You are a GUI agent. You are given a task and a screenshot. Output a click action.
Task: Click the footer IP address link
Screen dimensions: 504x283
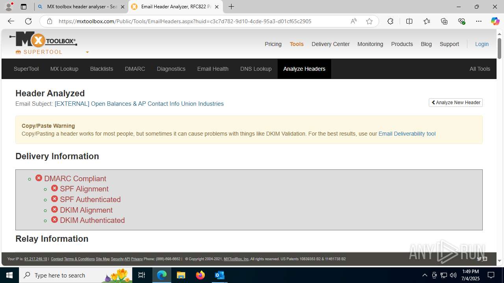(35, 259)
